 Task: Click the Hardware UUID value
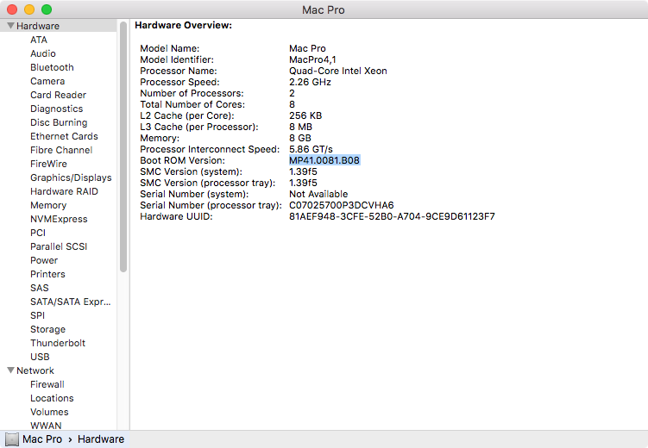click(392, 216)
